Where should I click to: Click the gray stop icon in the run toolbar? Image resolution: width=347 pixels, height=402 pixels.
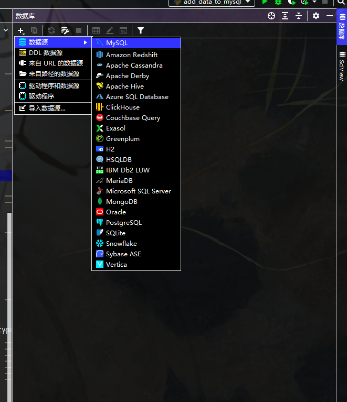tap(325, 2)
